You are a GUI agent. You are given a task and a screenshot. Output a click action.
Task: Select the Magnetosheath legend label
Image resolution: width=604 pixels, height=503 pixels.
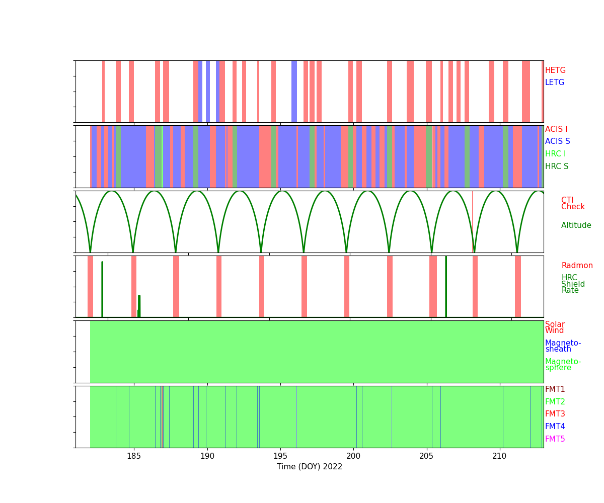[563, 346]
